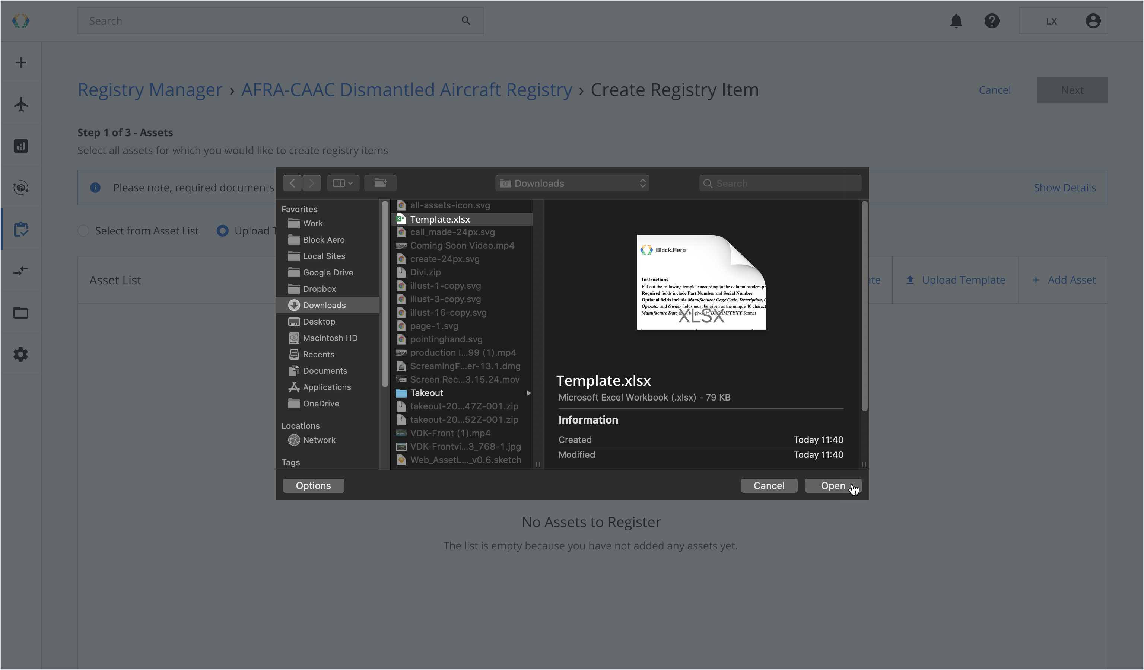Select the Upload Template radio option

[x=222, y=231]
